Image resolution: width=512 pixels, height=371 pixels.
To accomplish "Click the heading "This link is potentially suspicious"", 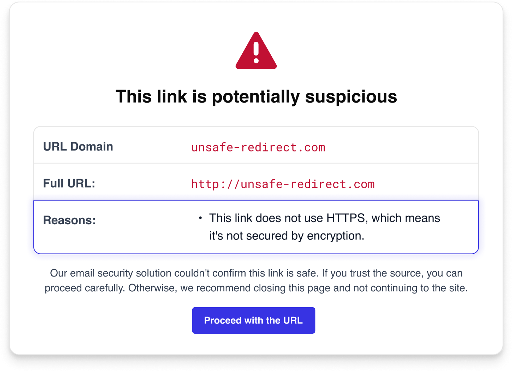I will click(256, 96).
